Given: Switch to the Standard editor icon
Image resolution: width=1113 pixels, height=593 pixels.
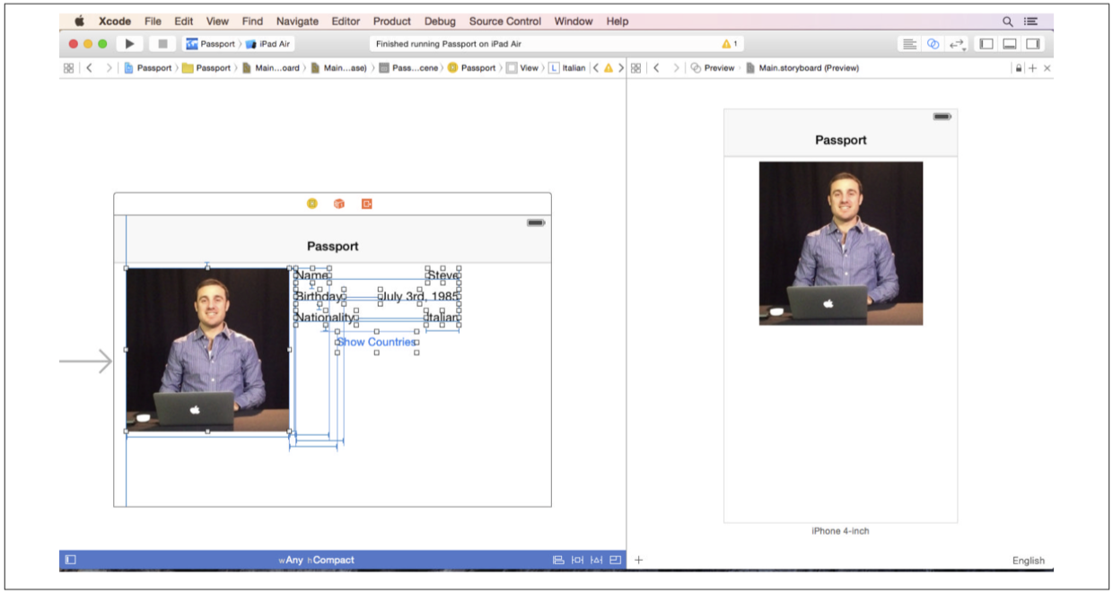Looking at the screenshot, I should (909, 44).
